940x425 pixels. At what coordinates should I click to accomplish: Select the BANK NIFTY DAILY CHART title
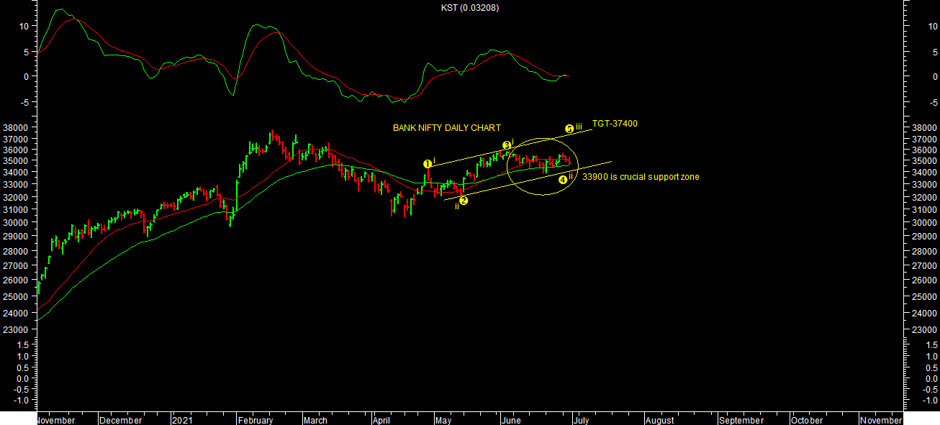[x=446, y=128]
